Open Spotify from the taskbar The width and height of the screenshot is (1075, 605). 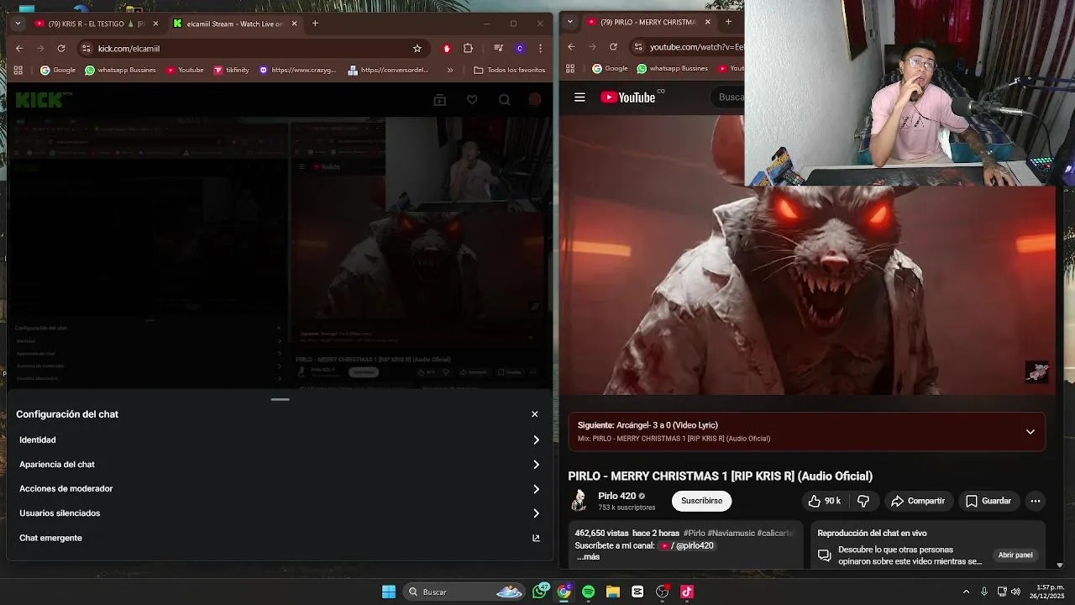[588, 592]
